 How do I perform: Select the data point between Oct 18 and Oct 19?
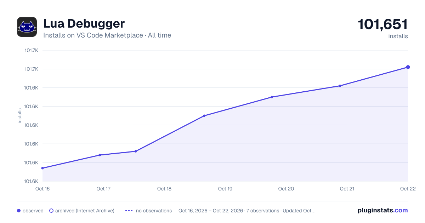(204, 116)
